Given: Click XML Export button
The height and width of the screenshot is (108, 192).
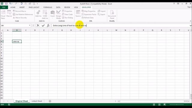Looking at the screenshot, I should coord(101,14).
